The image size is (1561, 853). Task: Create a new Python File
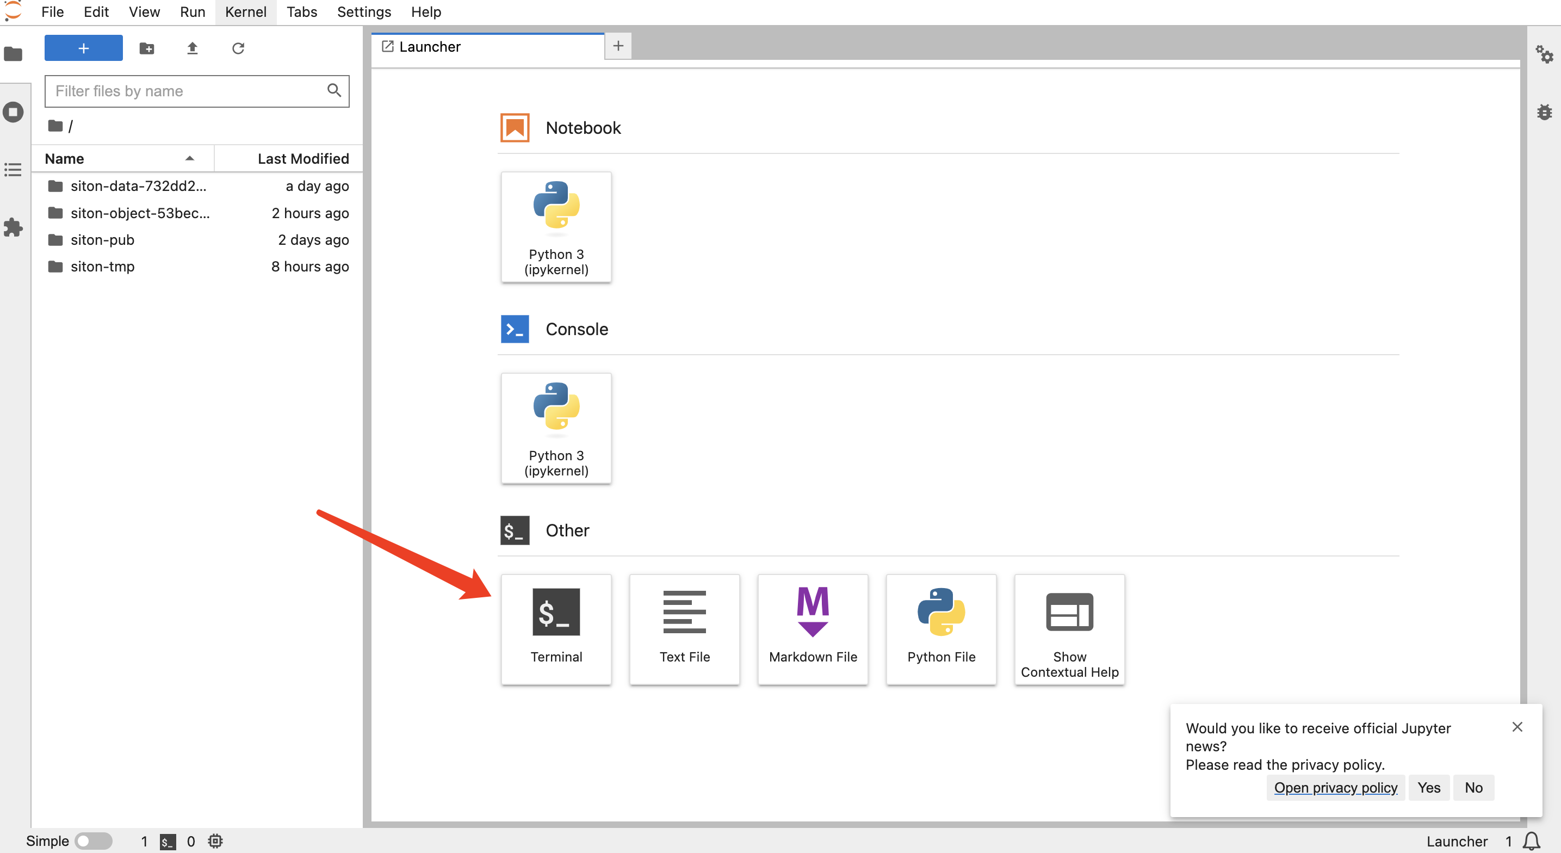(x=941, y=628)
